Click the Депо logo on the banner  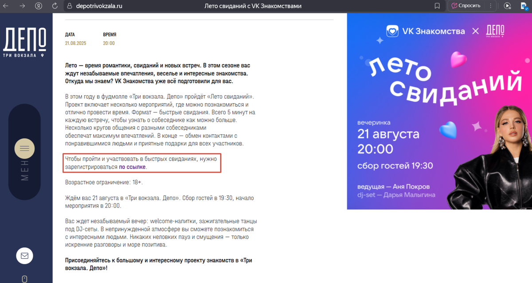click(495, 31)
